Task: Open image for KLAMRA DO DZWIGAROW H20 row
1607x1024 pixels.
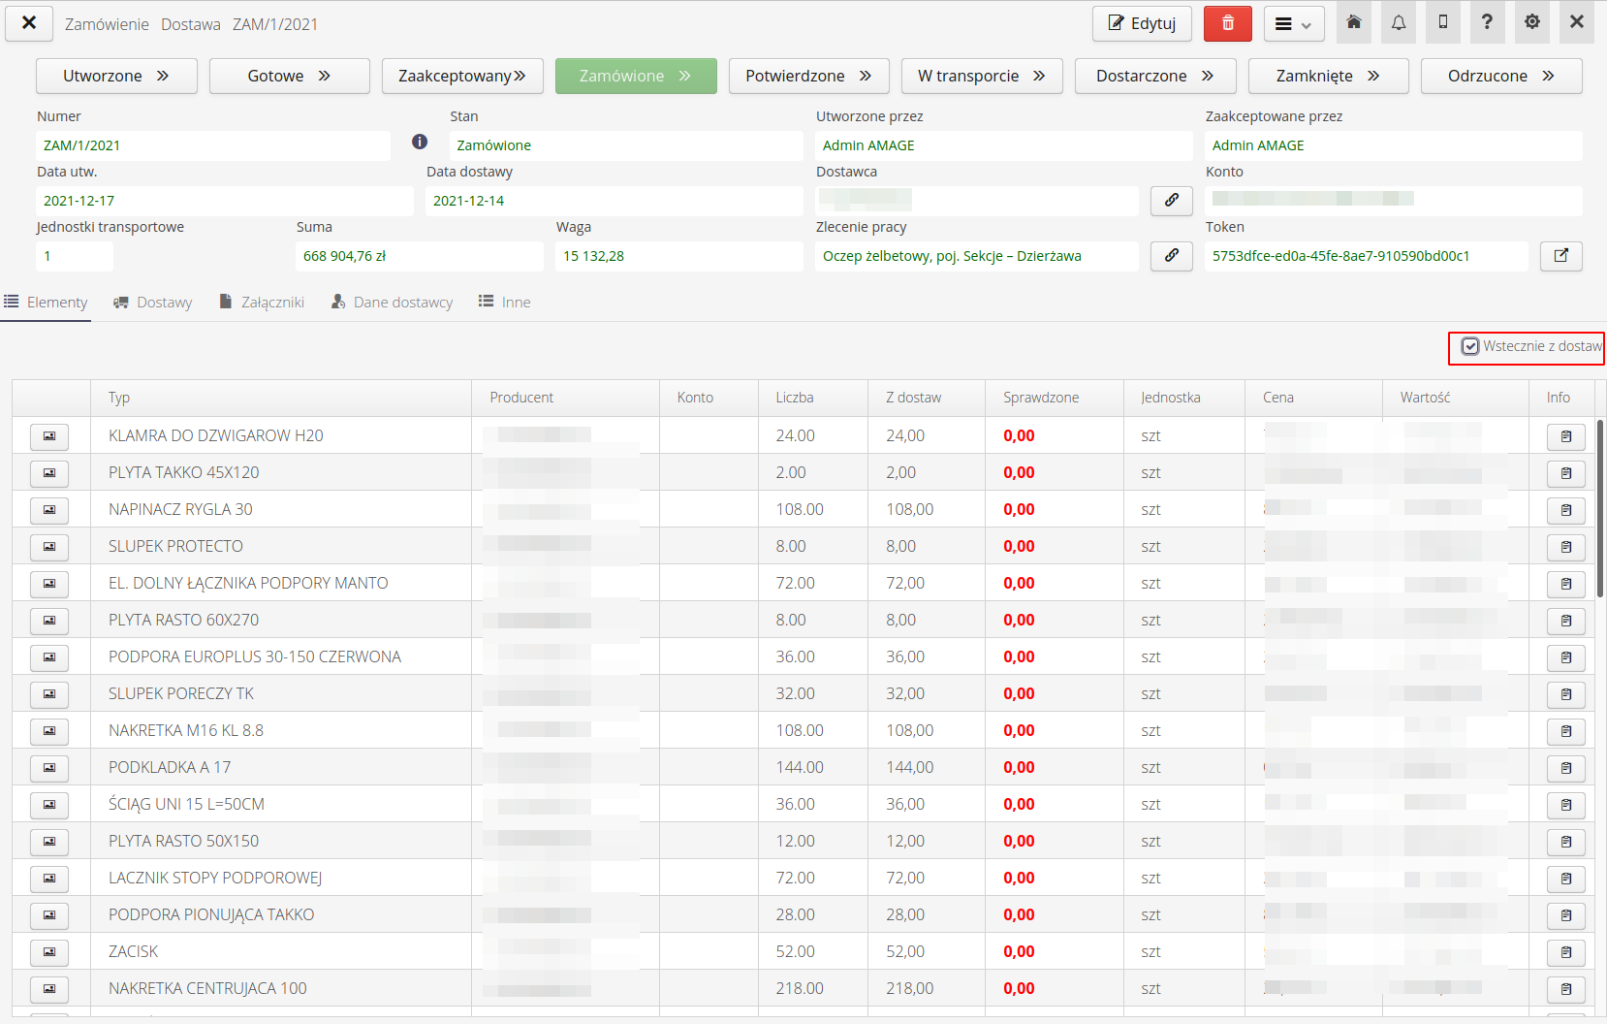Action: (49, 436)
